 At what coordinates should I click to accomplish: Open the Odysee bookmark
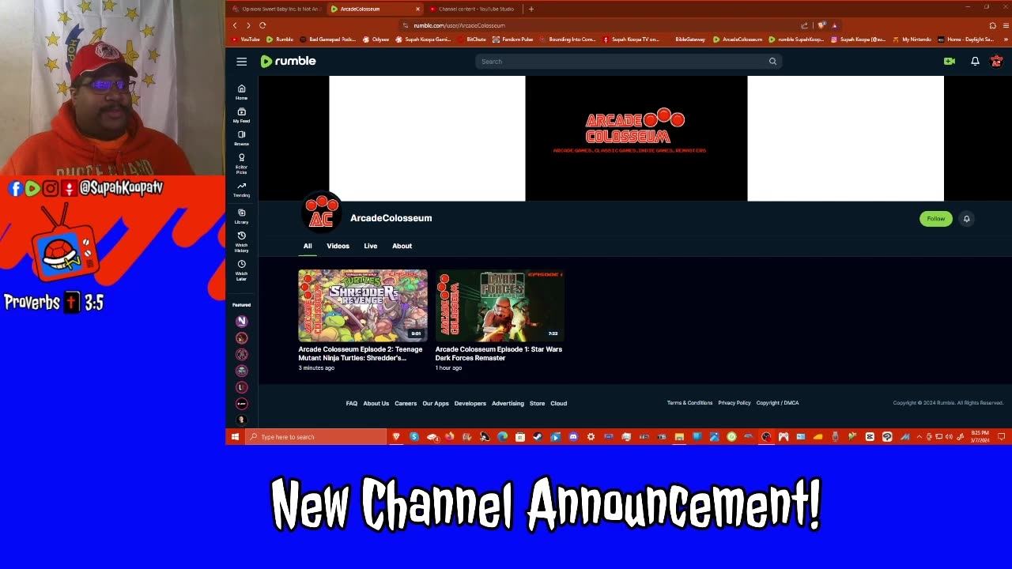(376, 40)
